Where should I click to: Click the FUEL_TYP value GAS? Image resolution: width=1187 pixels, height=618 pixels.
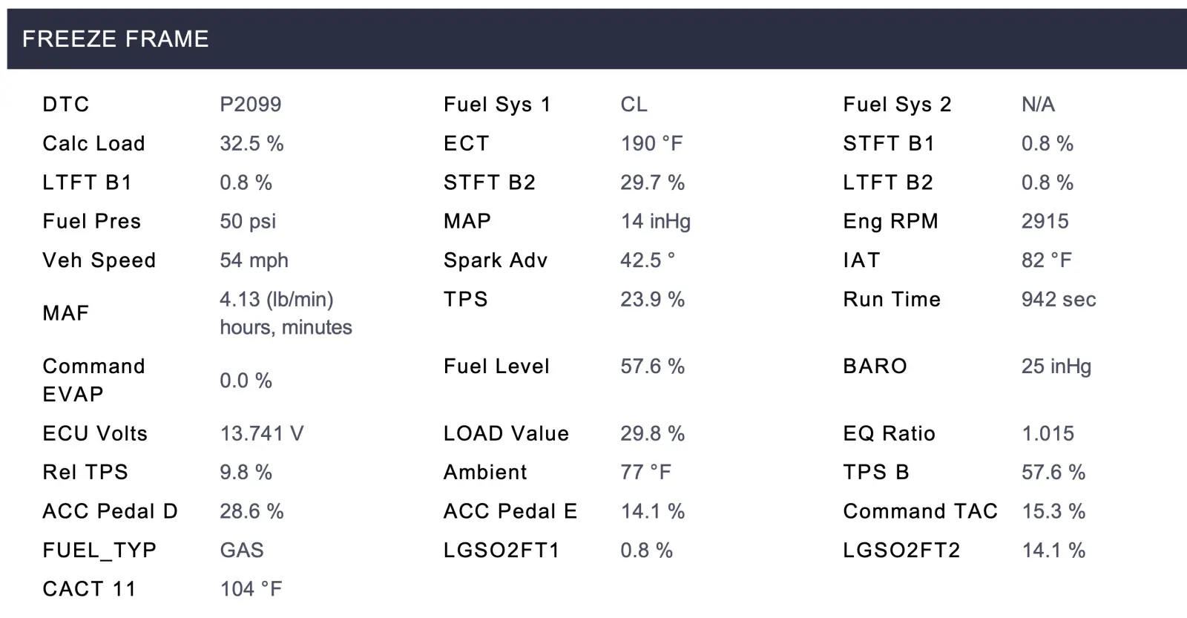point(242,550)
